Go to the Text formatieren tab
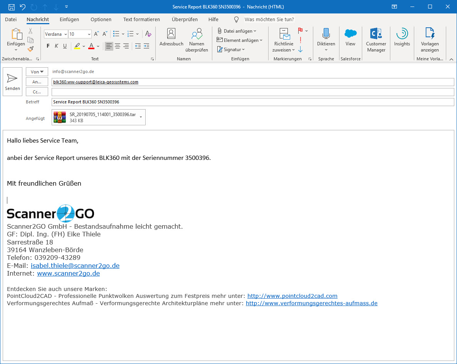The image size is (457, 364). coord(141,20)
